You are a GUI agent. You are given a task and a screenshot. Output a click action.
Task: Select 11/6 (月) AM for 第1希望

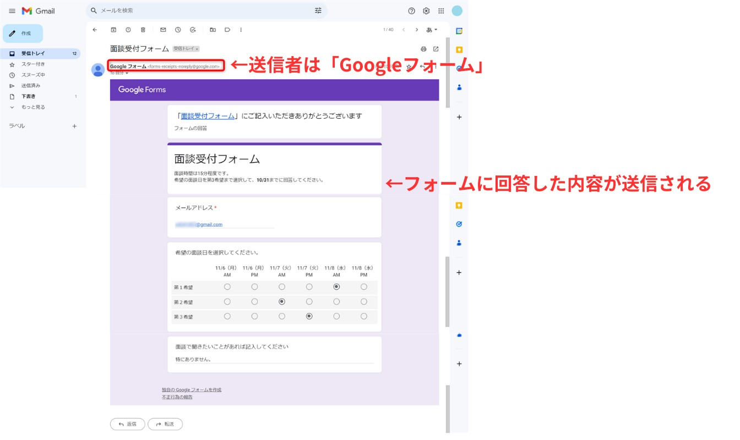[227, 287]
